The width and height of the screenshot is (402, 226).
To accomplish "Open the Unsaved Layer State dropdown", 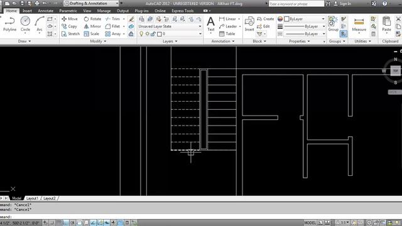I will (170, 26).
